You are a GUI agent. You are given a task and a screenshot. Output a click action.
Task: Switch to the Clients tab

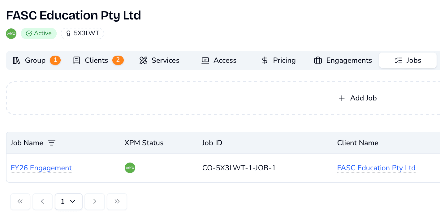(96, 60)
